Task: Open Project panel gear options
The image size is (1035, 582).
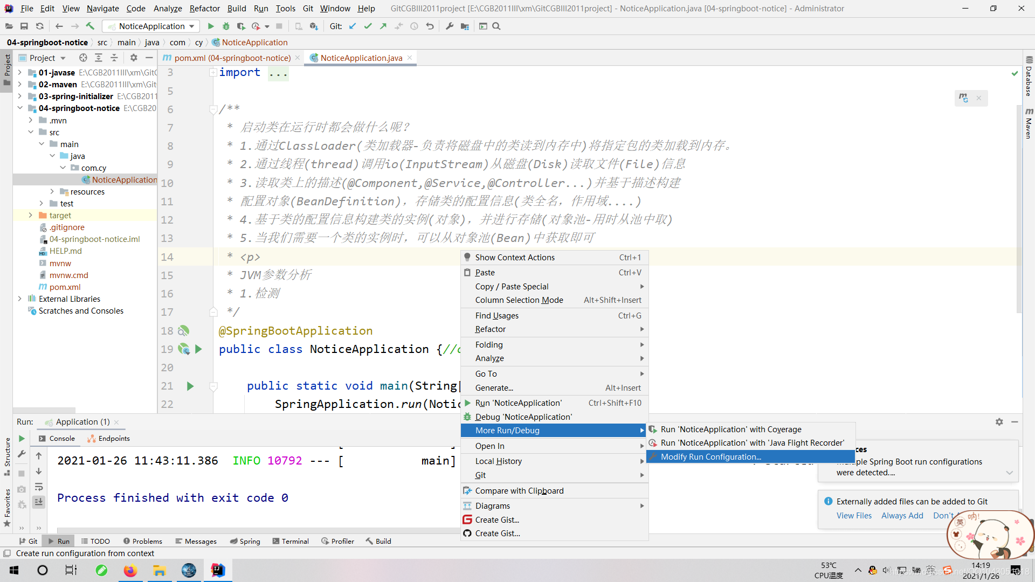Action: click(134, 58)
